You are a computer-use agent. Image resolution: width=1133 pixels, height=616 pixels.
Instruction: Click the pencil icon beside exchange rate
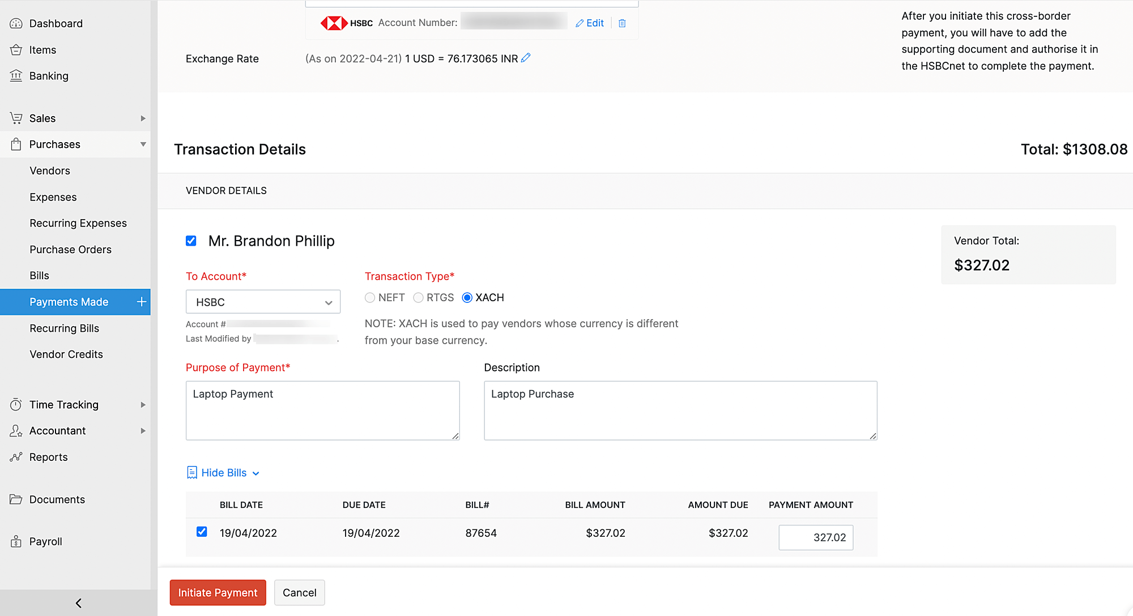tap(526, 58)
